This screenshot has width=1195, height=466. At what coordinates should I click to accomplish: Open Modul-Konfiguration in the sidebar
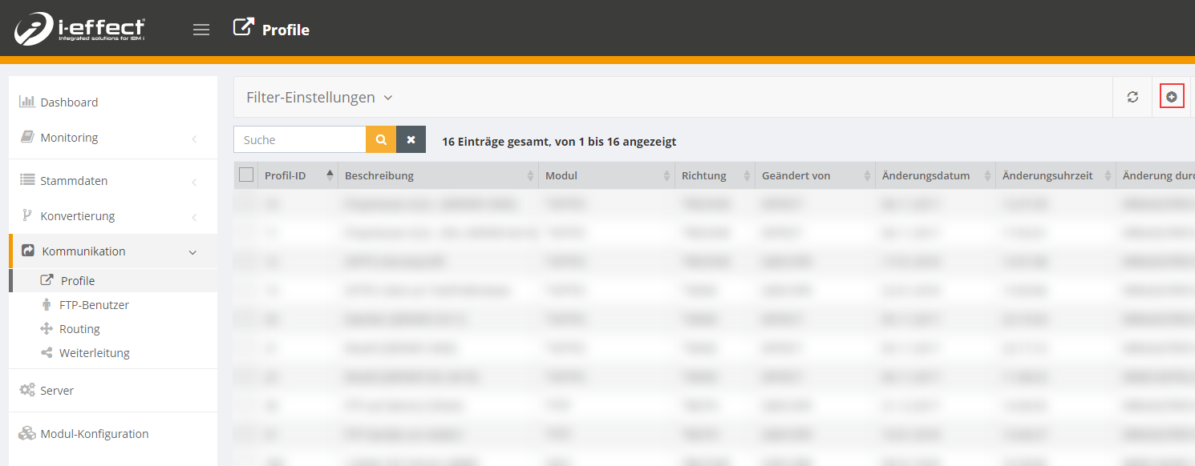94,434
